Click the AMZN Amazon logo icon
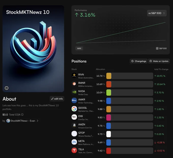173x158 pixels. point(74,125)
